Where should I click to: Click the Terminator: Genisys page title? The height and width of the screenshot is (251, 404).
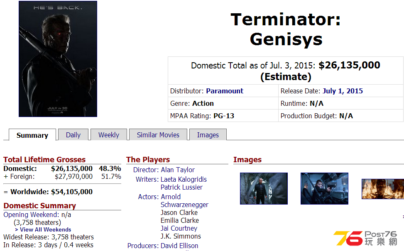286,29
